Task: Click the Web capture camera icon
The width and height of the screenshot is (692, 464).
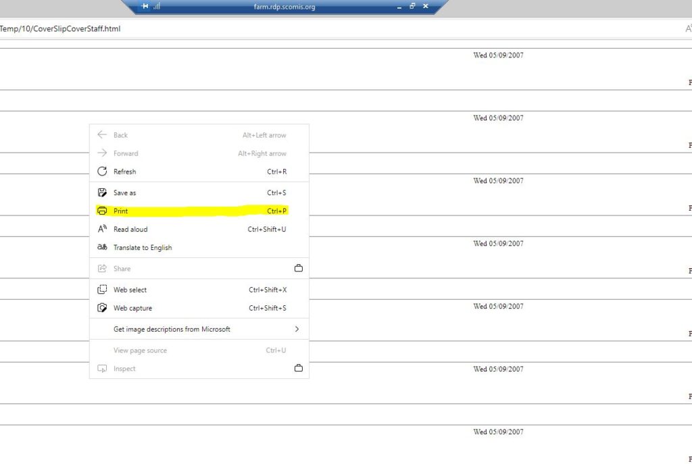Action: (x=102, y=308)
